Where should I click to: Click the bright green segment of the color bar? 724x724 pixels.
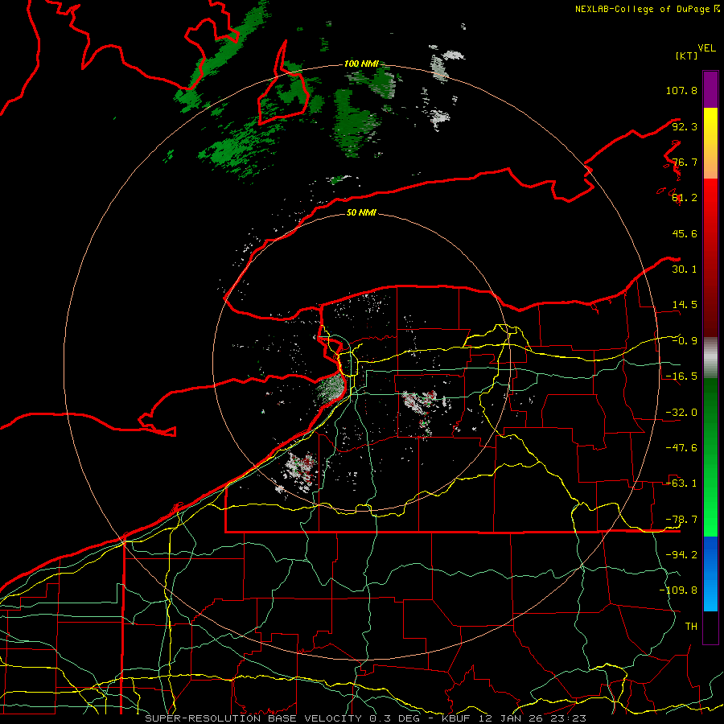(x=710, y=457)
